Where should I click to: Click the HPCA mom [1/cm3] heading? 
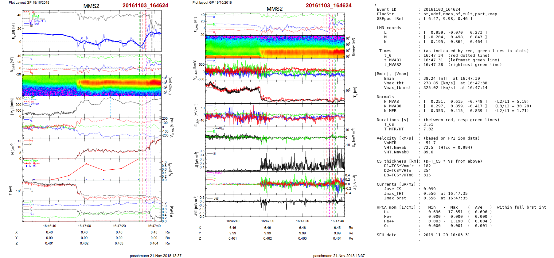point(396,207)
